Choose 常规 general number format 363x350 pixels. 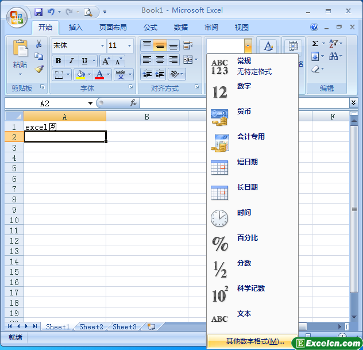point(252,67)
